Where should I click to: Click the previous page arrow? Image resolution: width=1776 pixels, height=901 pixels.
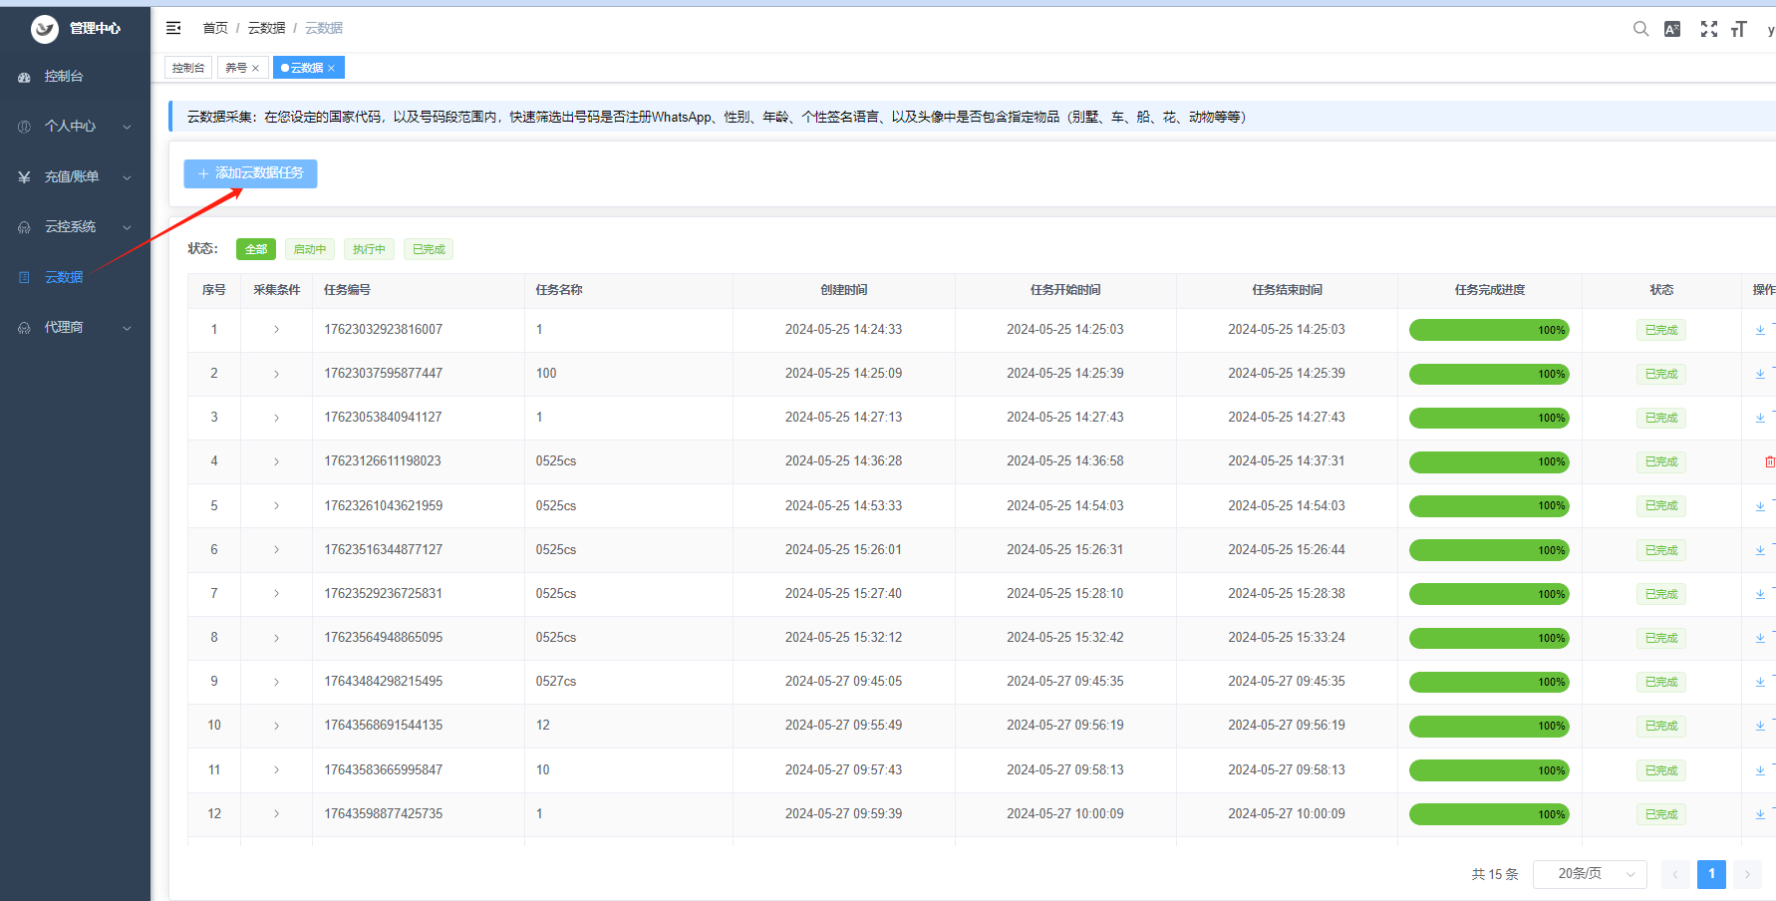(1675, 874)
